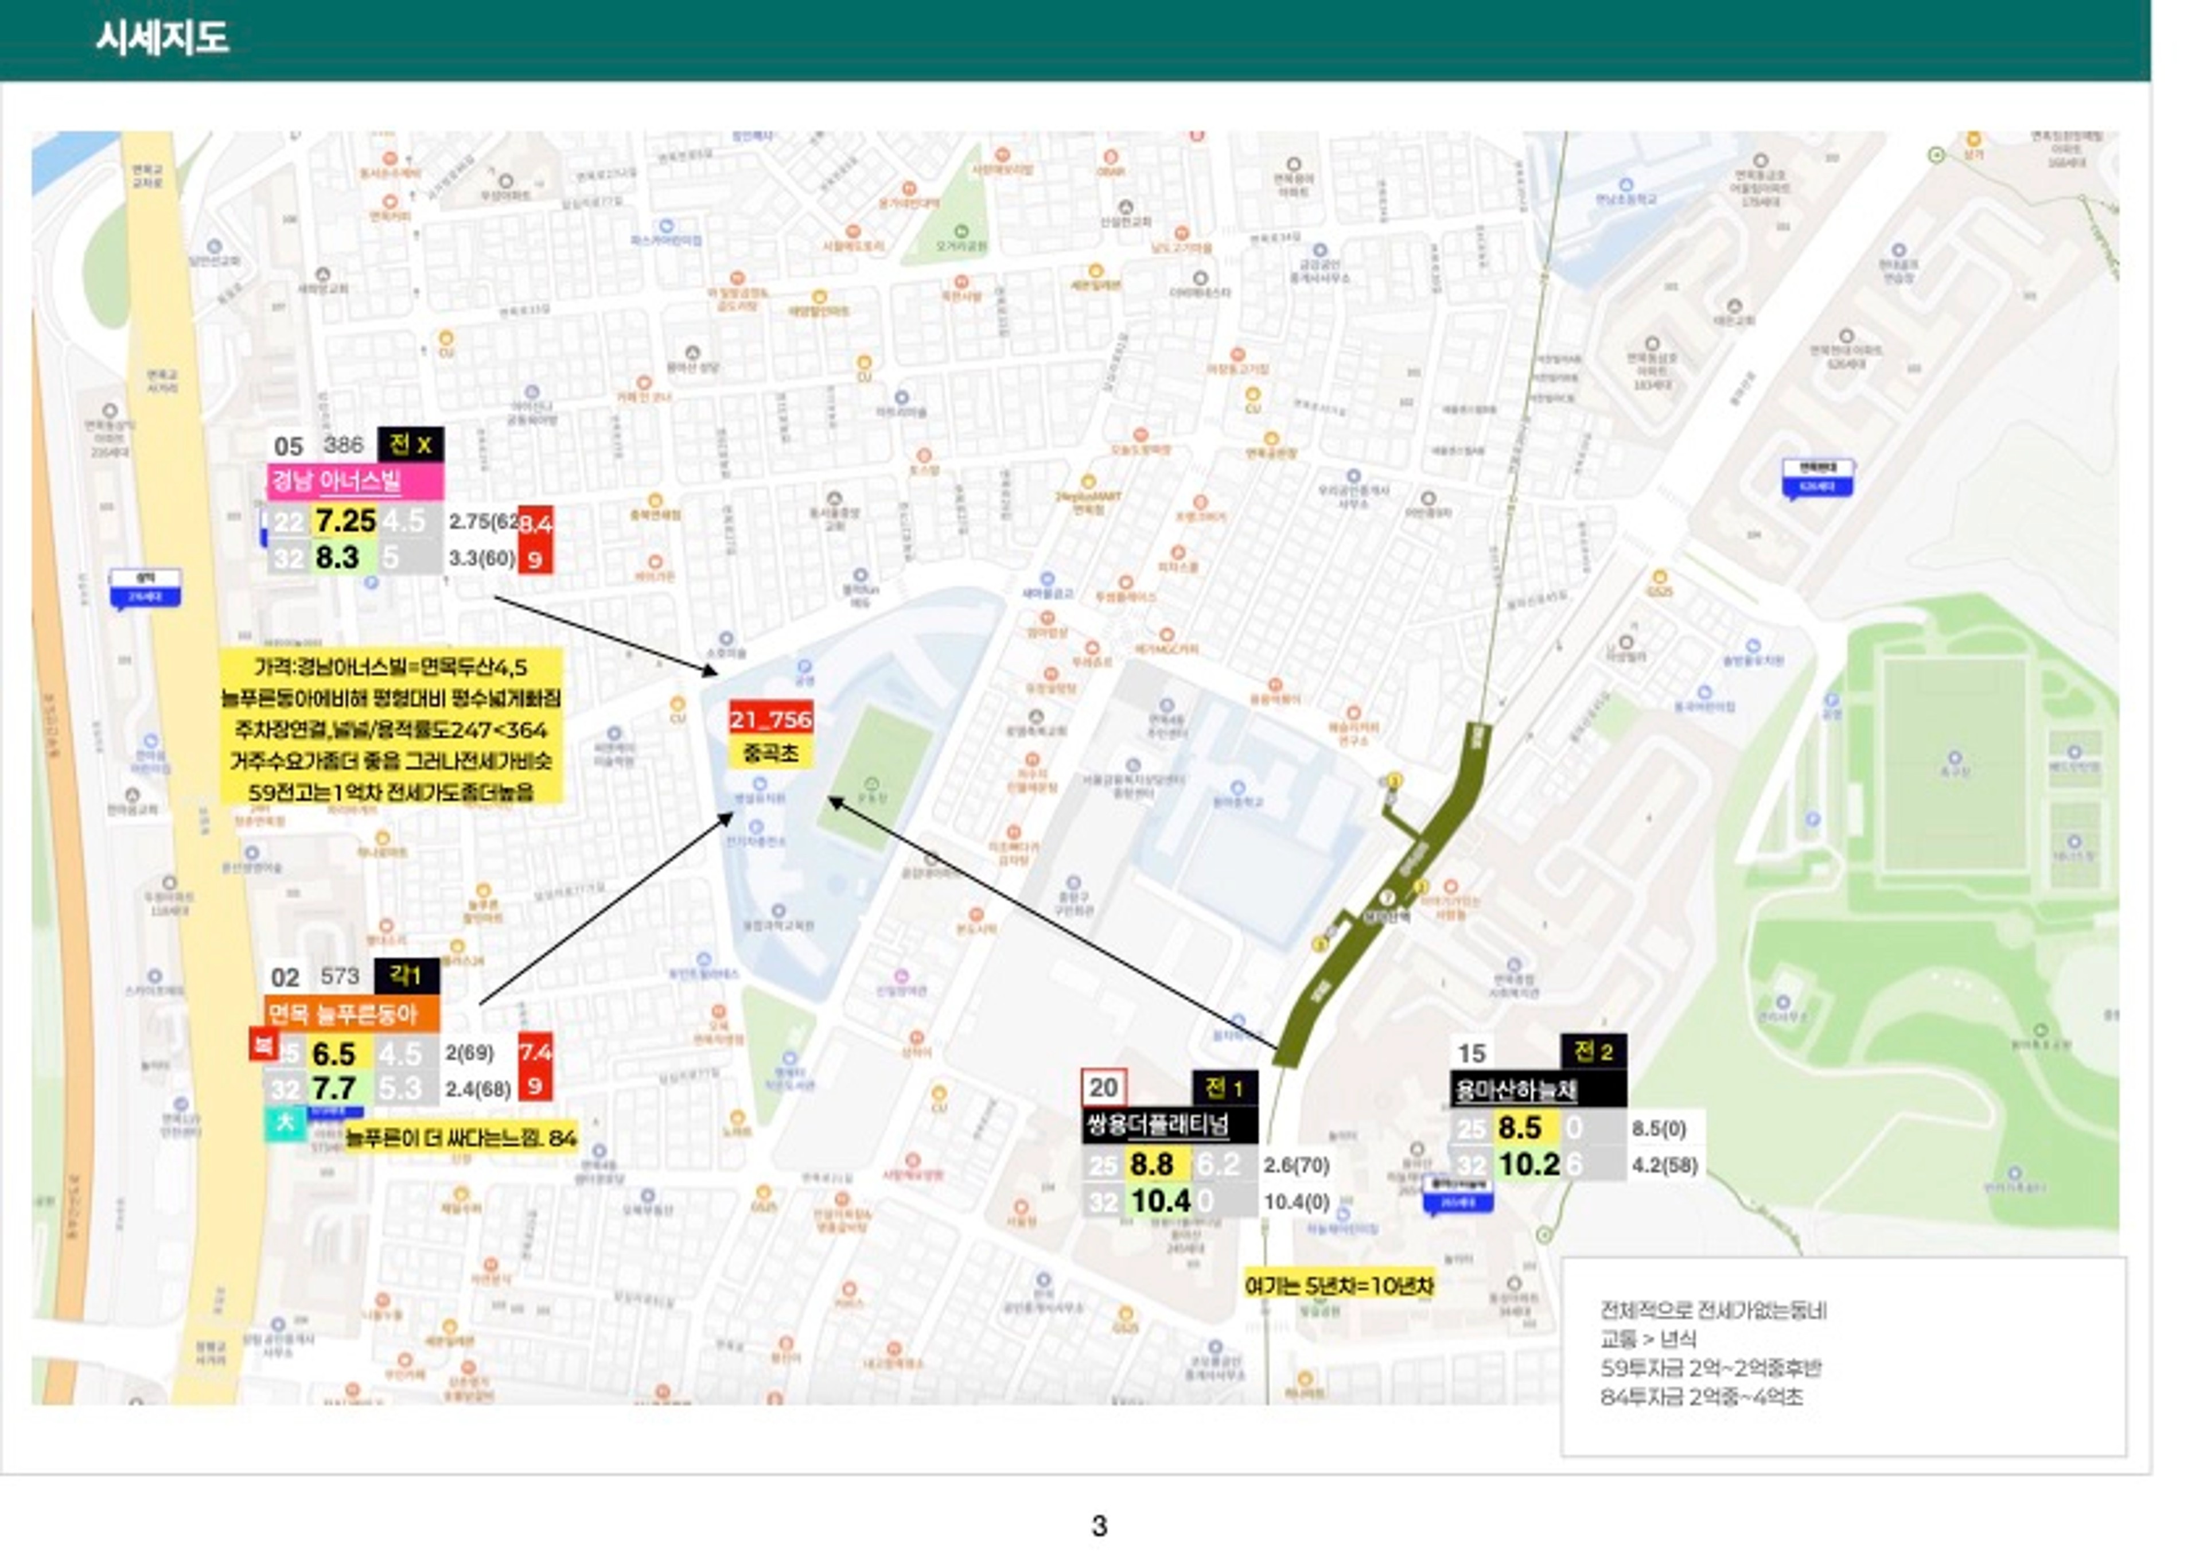The width and height of the screenshot is (2203, 1557).
Task: Click the red 21_756 label
Action: [x=770, y=719]
